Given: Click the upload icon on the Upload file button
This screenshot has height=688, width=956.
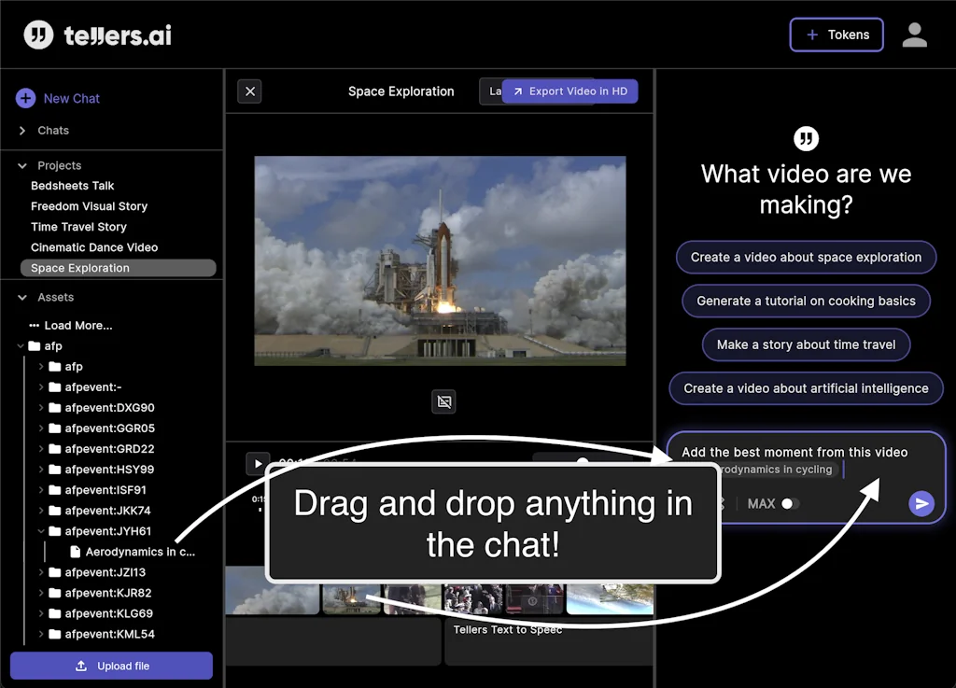Looking at the screenshot, I should [x=79, y=666].
